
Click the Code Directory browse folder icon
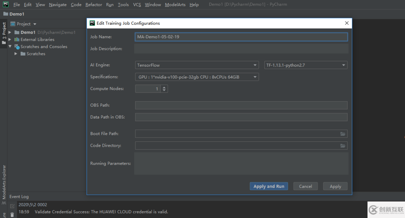[342, 146]
